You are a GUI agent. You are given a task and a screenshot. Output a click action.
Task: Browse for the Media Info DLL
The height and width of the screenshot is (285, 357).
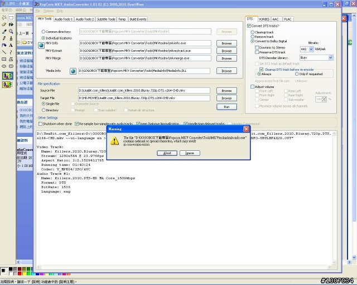point(226,71)
